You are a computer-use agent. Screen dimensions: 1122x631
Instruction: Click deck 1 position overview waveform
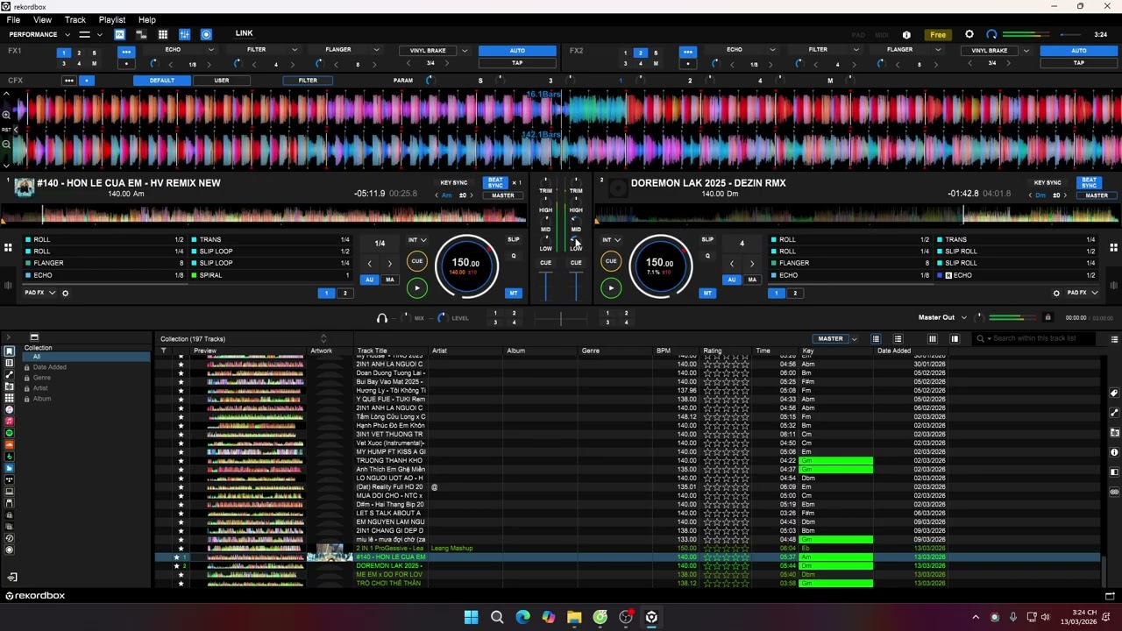coord(263,216)
